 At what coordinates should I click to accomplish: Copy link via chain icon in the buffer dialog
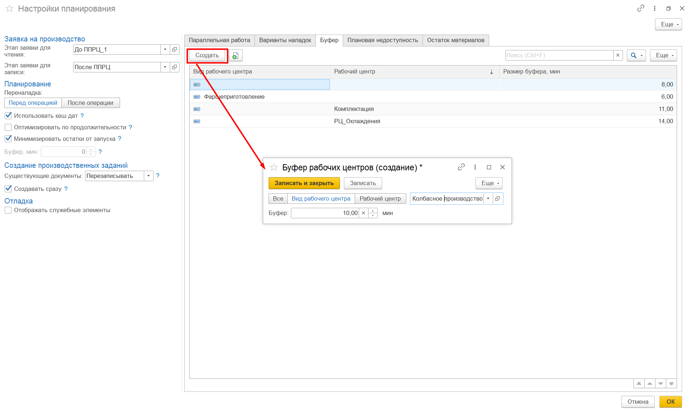click(461, 167)
